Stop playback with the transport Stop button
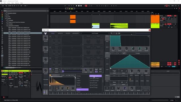The height and width of the screenshot is (102, 181). click(79, 6)
